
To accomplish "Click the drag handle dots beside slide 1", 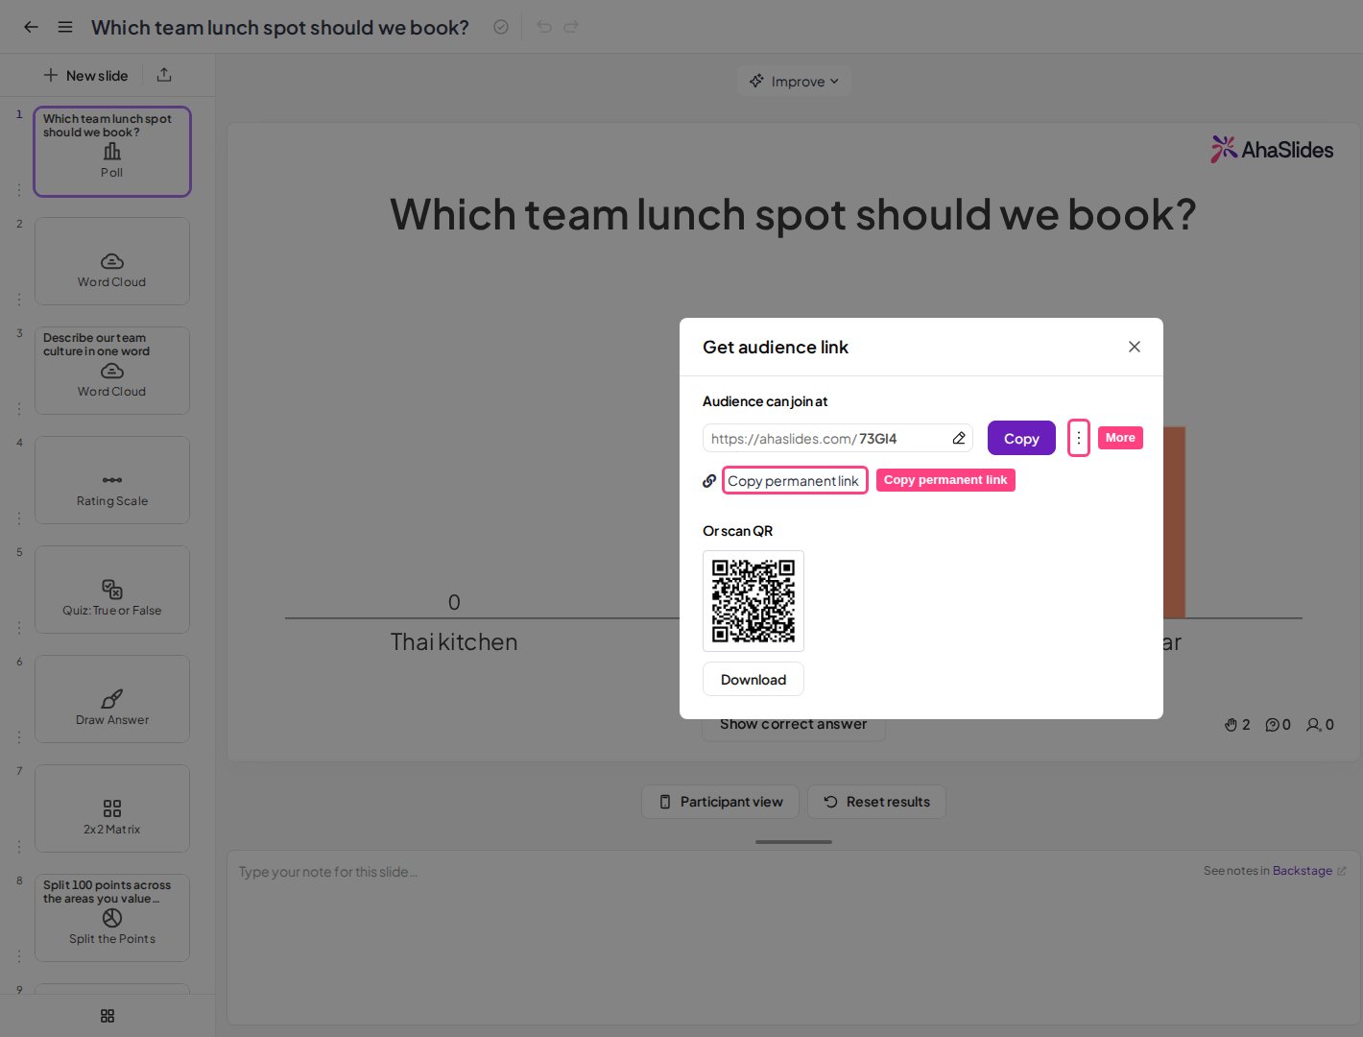I will click(19, 190).
